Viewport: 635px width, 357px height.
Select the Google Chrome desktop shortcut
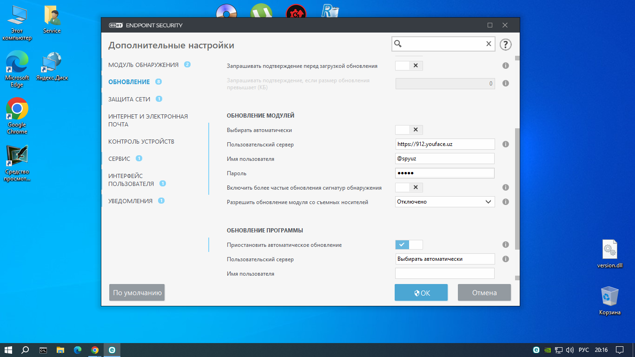click(x=17, y=116)
